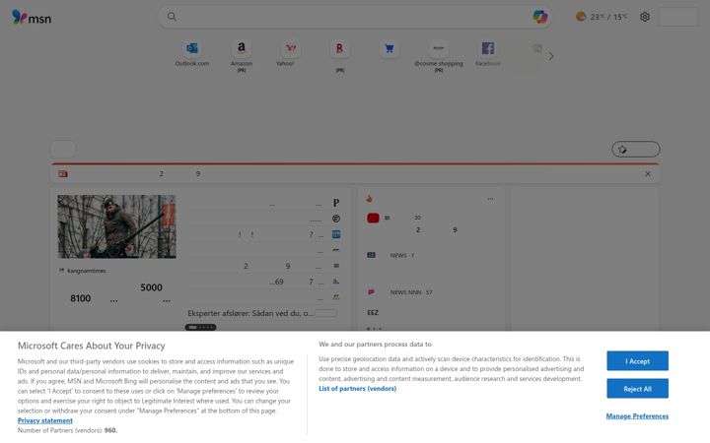Open the shopping cart shortcut tile
The image size is (710, 443).
coord(389,49)
